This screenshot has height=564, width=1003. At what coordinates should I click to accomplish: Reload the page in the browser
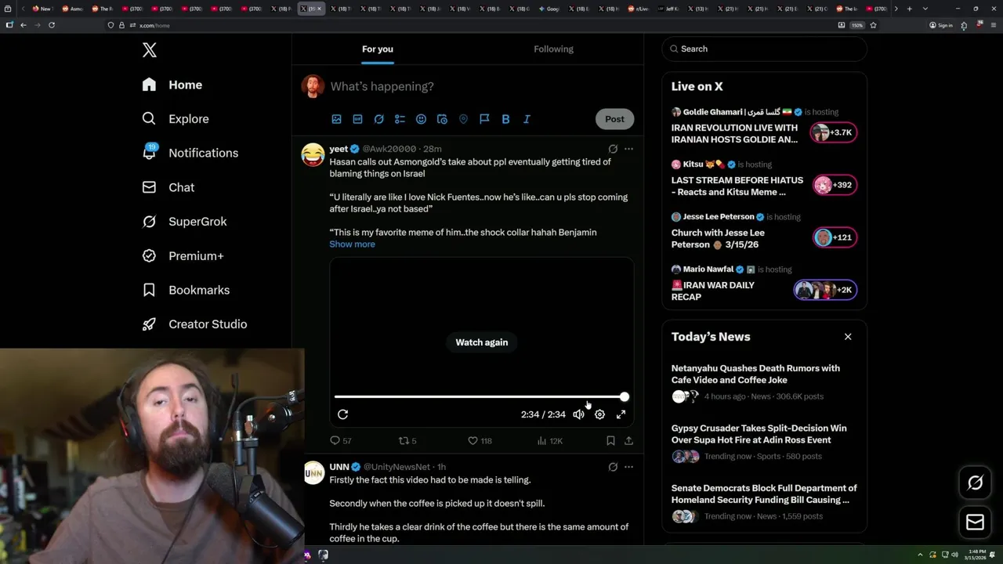(x=52, y=25)
